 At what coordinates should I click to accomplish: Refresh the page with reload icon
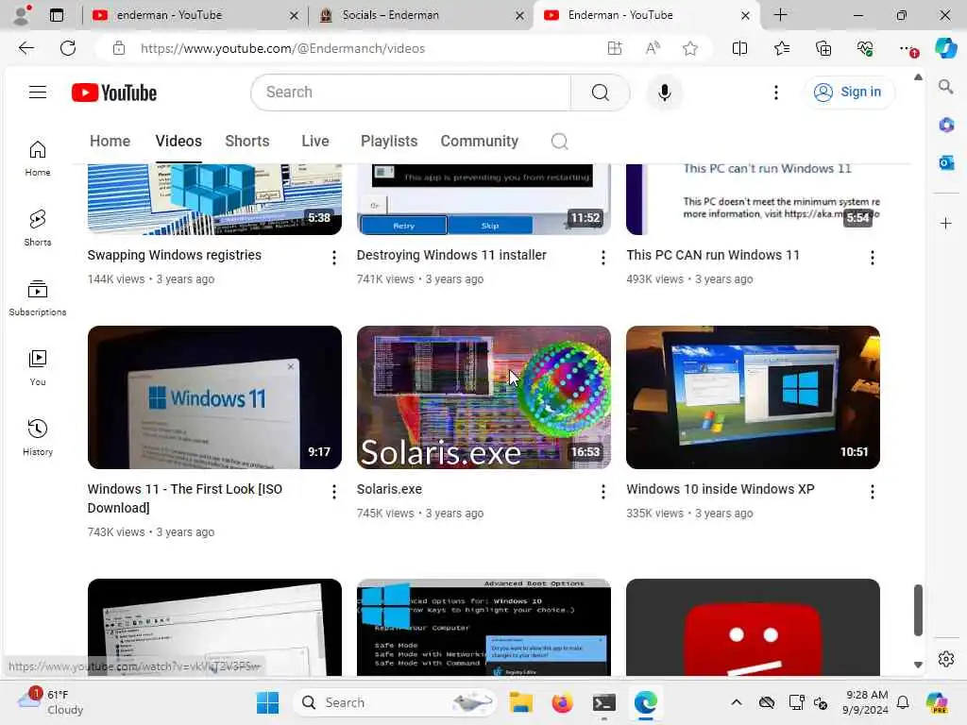[68, 48]
